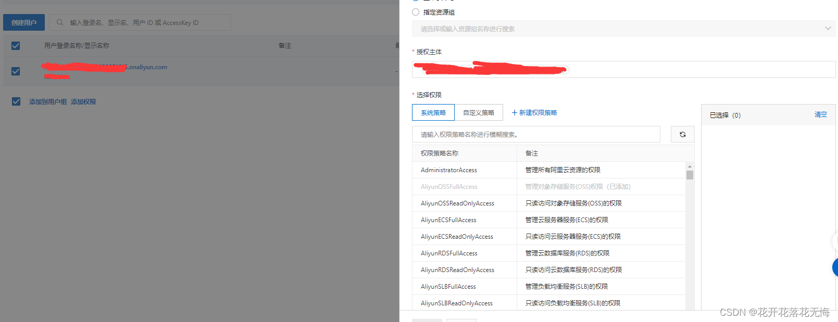Click the policy name fuzzy search field
This screenshot has width=838, height=322.
tap(536, 134)
